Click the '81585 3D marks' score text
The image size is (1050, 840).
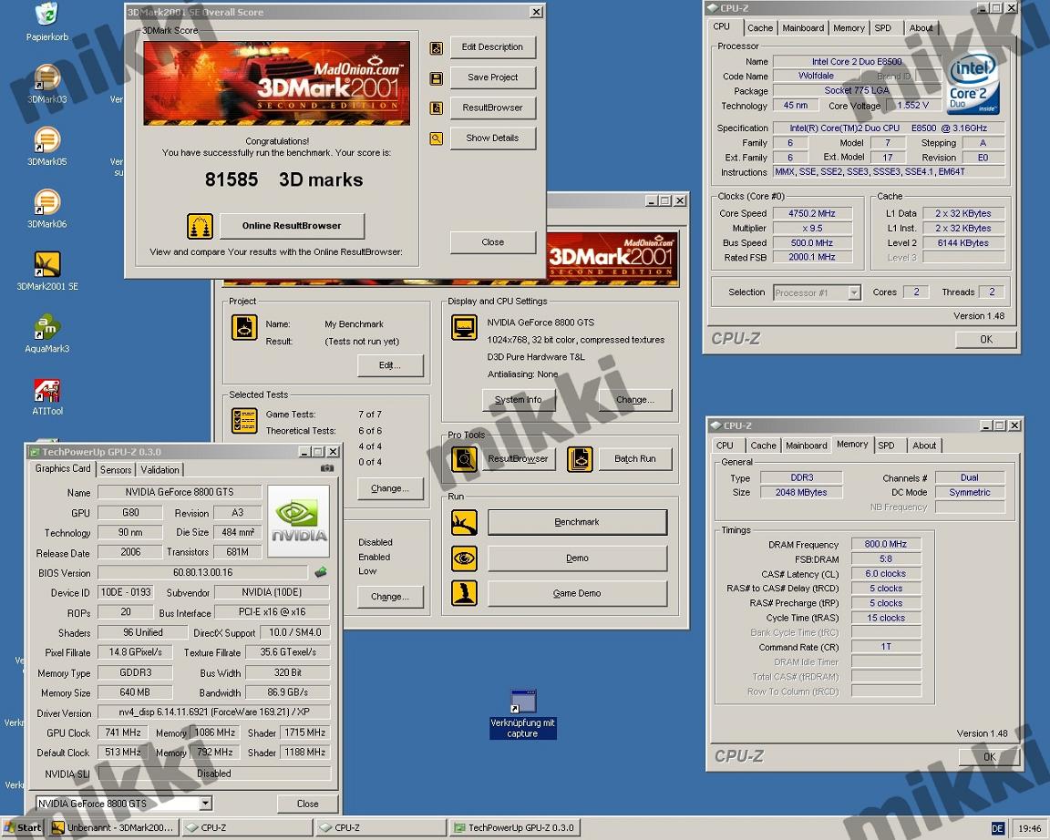point(284,180)
